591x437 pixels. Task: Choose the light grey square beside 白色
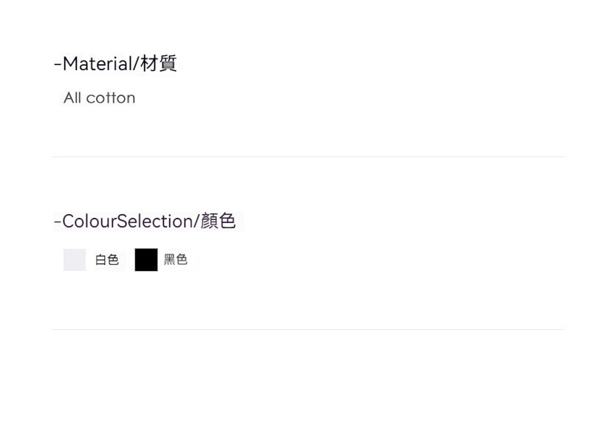75,260
